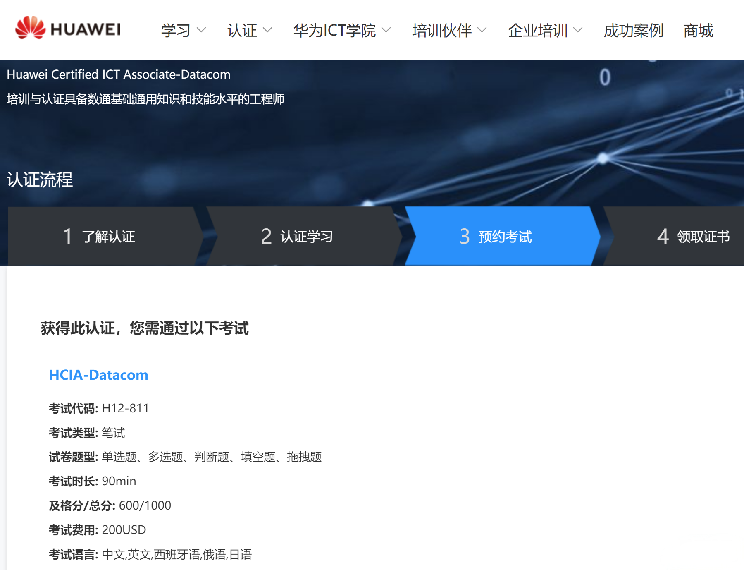Click the 考试语言 languages line
The height and width of the screenshot is (570, 744).
[x=150, y=554]
